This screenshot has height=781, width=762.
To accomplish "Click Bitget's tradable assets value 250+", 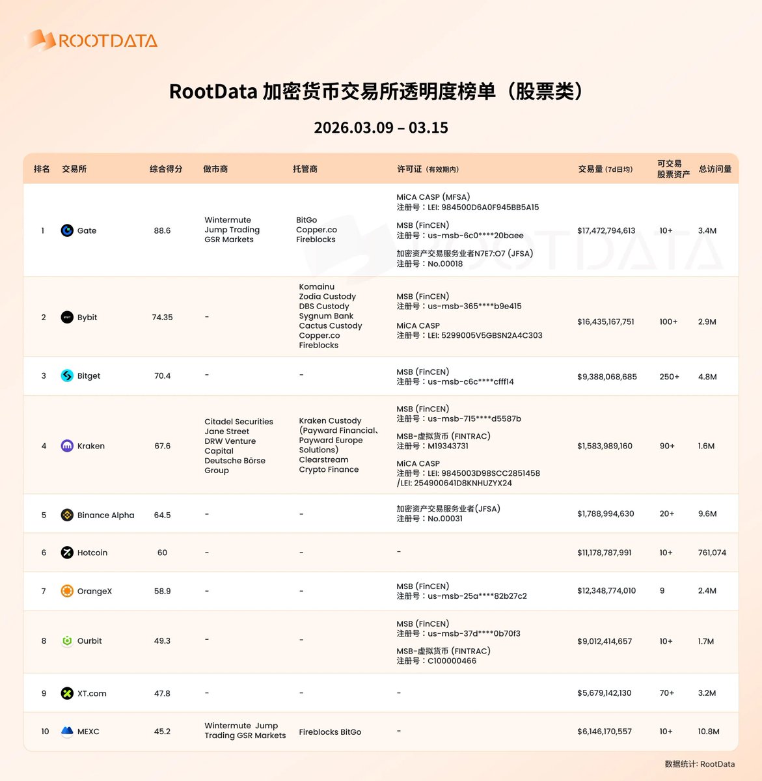I will pyautogui.click(x=670, y=376).
